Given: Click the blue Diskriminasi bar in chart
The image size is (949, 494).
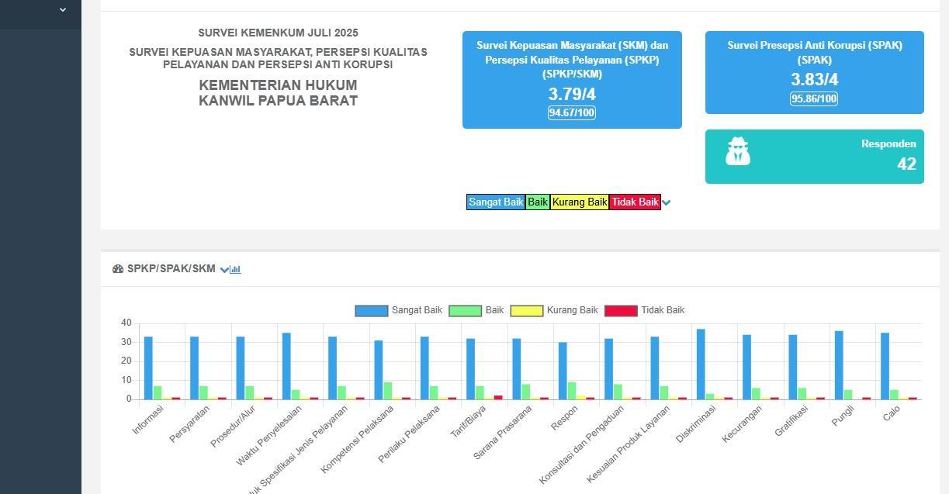Looking at the screenshot, I should 701,364.
